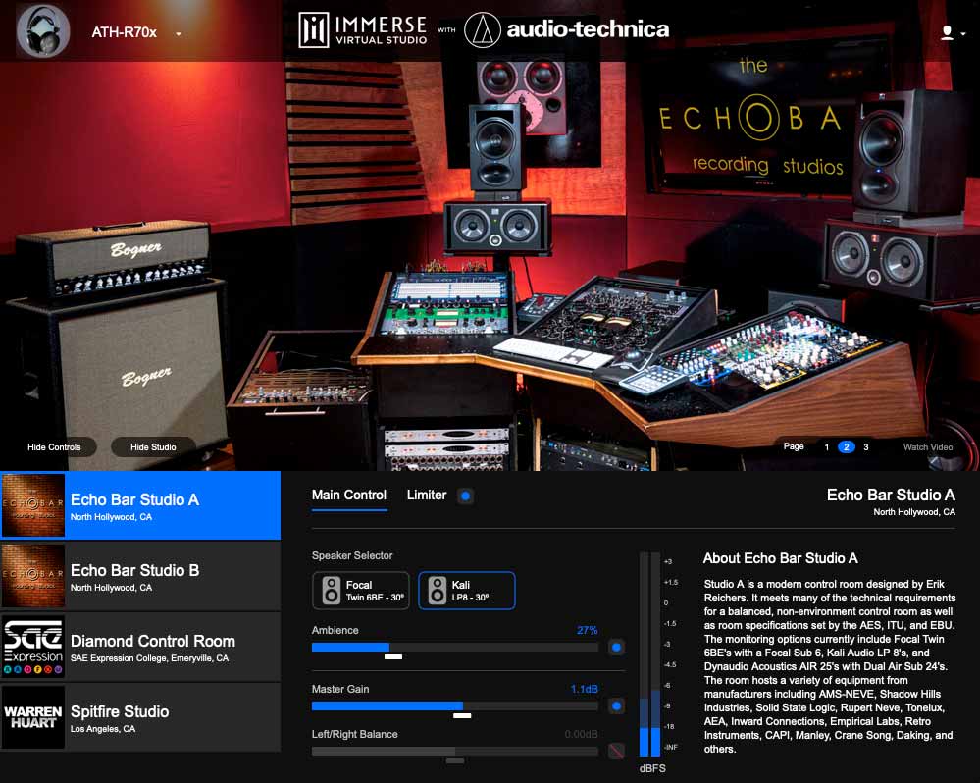Viewport: 980px width, 783px height.
Task: Open the user account icon
Action: [948, 30]
